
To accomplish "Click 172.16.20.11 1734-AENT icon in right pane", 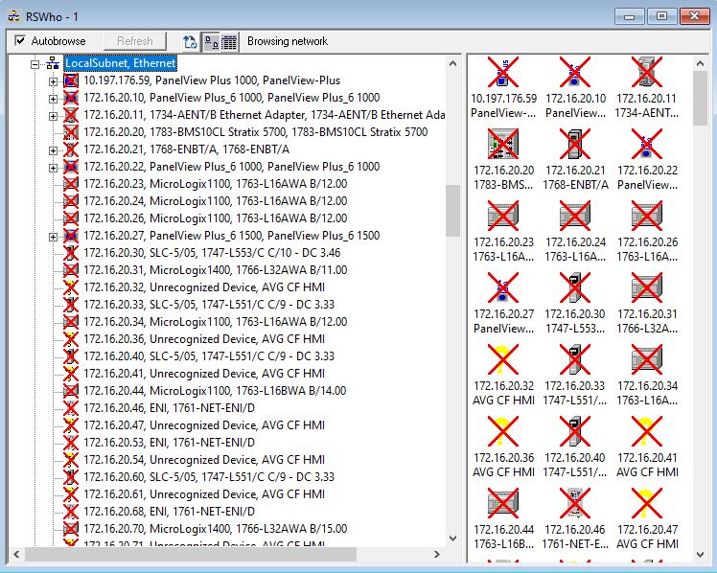I will [x=647, y=72].
